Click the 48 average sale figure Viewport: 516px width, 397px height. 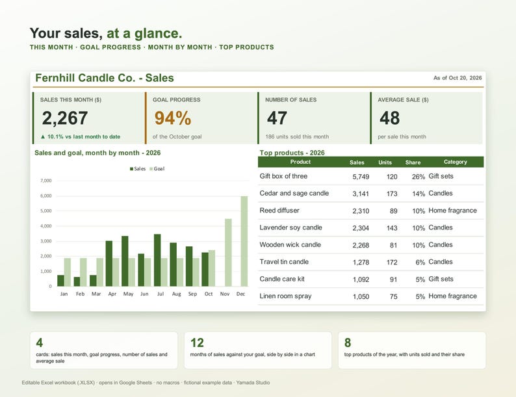pyautogui.click(x=390, y=118)
